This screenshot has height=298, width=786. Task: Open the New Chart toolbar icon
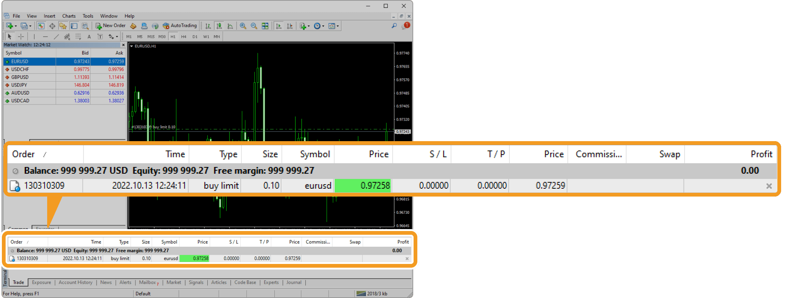(x=9, y=26)
